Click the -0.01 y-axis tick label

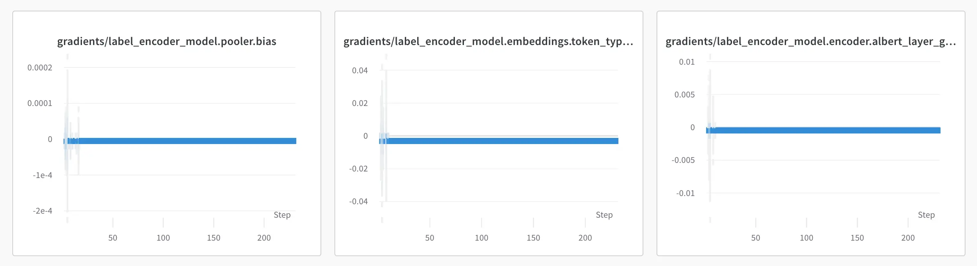(685, 193)
